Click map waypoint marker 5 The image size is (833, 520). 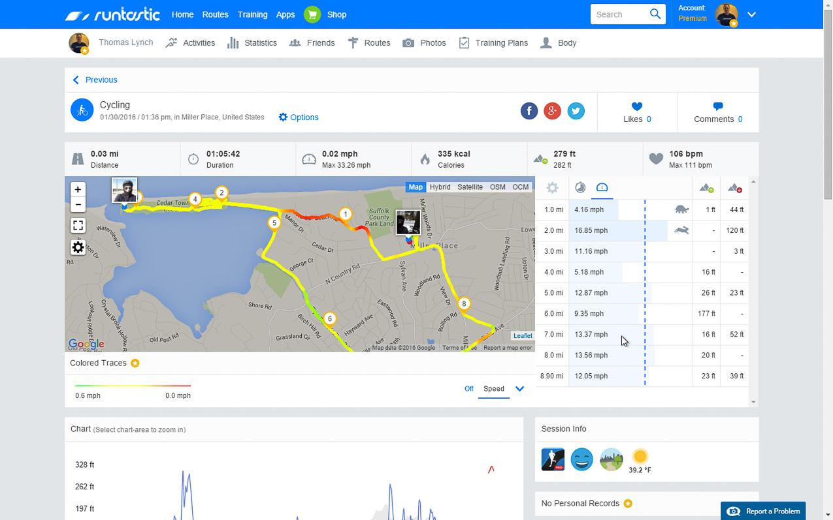click(274, 223)
